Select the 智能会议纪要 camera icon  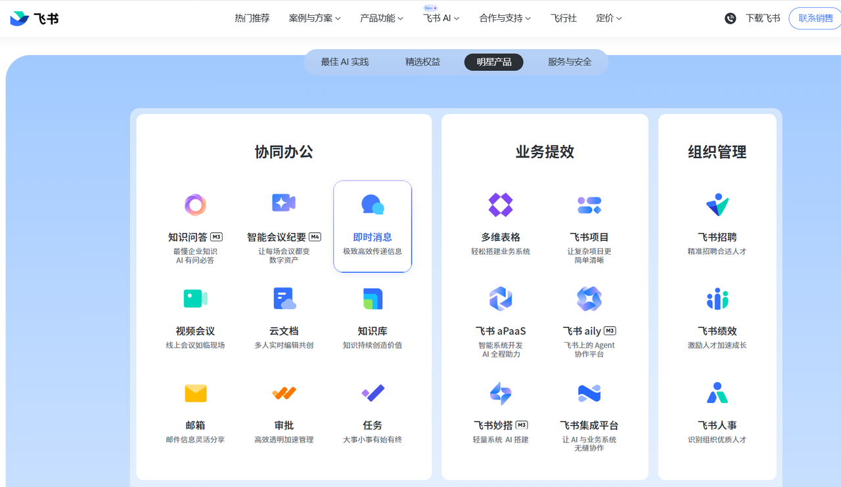[284, 203]
